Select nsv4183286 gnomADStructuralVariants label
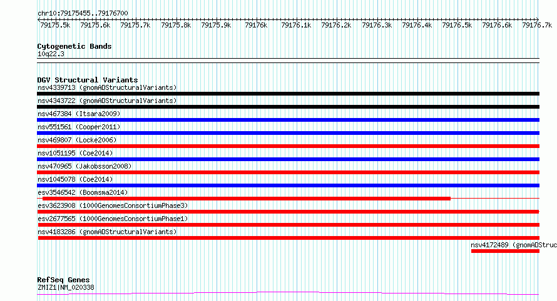Screen dimensions: 557x301 point(107,232)
